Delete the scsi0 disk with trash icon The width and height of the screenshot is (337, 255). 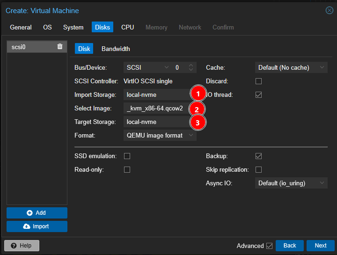click(x=59, y=47)
